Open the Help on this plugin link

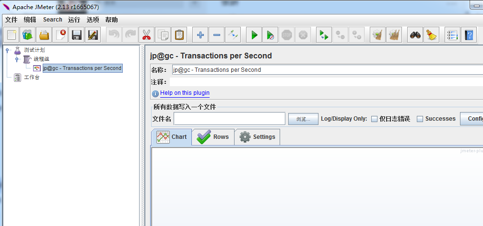click(x=185, y=93)
